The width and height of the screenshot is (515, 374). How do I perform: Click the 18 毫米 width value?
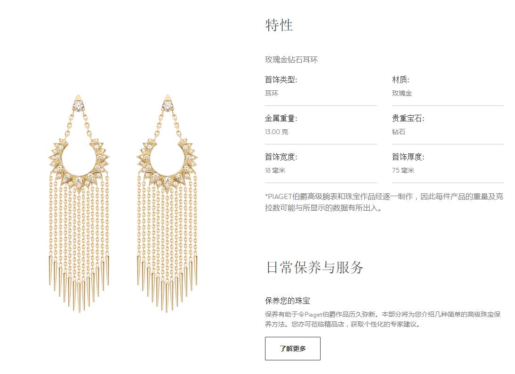tap(275, 170)
